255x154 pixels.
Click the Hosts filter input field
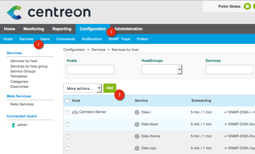click(x=90, y=70)
